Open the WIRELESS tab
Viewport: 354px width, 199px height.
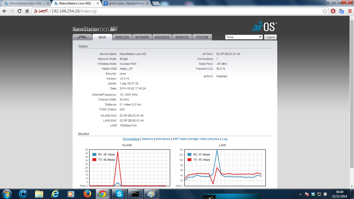(122, 37)
